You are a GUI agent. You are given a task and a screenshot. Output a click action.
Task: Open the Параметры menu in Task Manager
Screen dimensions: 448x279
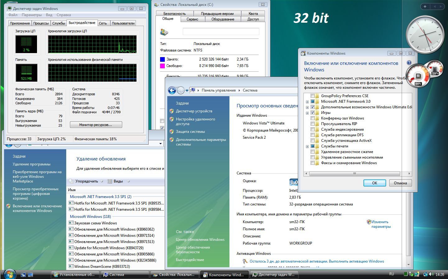pos(32,15)
